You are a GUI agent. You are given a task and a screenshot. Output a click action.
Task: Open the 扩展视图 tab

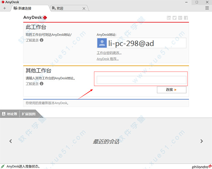tap(29, 114)
